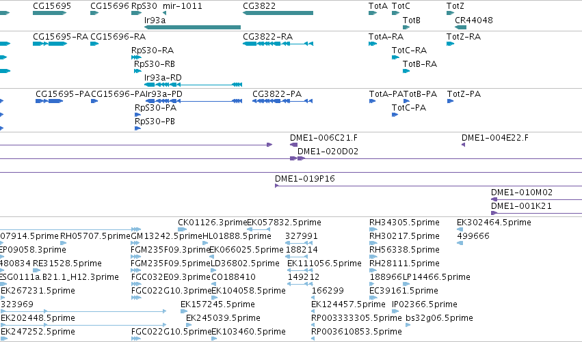Viewport: 582px width, 342px height.
Task: Select BAC clone DME1-020D02
Action: click(328, 152)
